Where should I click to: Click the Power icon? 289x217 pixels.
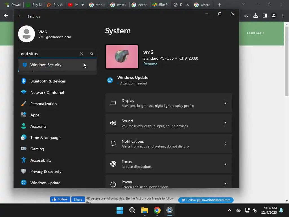(113, 184)
